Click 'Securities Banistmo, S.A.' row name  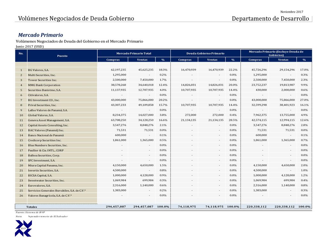44,90
